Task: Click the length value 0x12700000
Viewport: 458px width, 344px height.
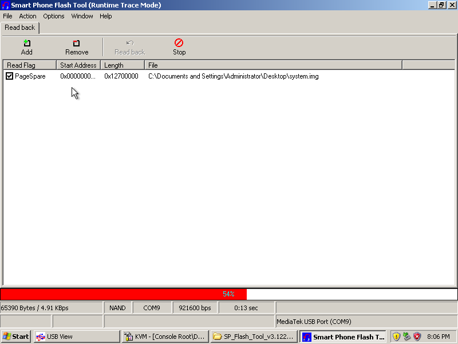Action: click(121, 76)
